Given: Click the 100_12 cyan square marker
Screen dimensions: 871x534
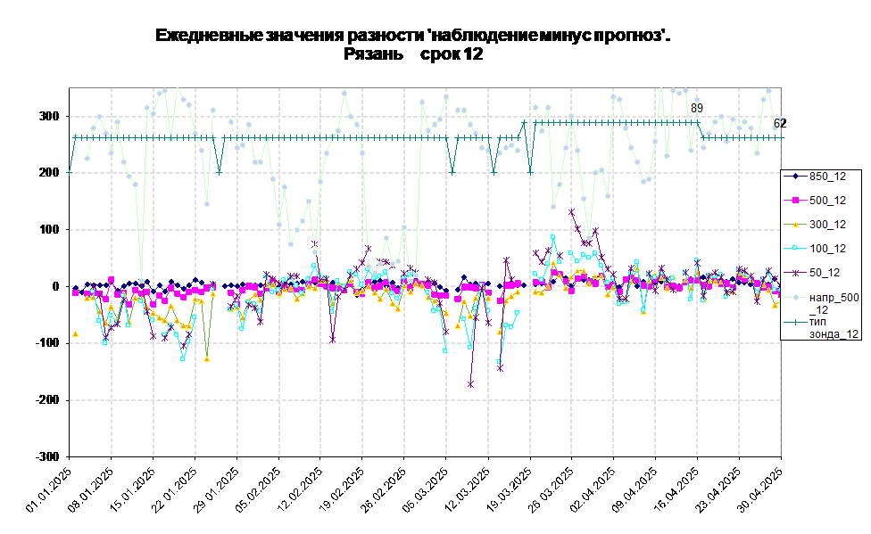Looking at the screenshot, I should click(x=795, y=249).
